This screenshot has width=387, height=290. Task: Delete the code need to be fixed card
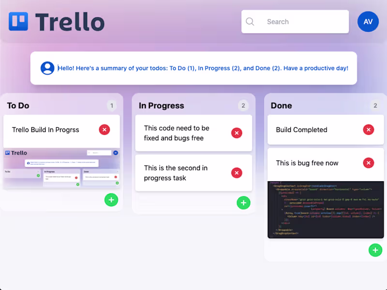click(x=237, y=133)
